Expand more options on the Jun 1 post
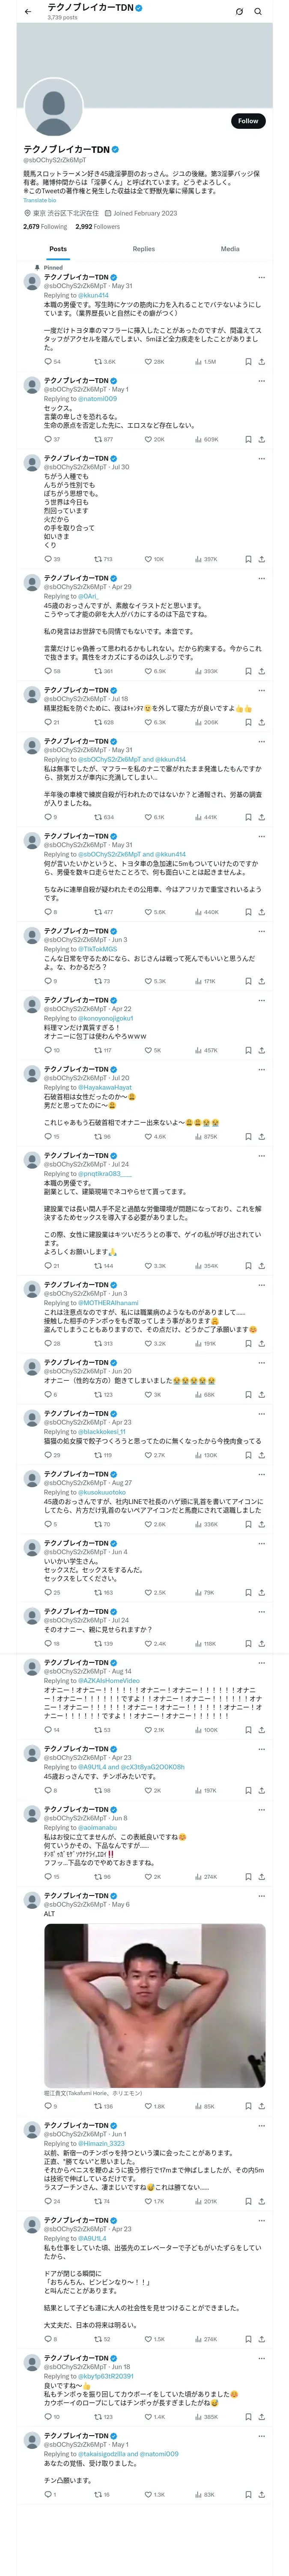 point(261,2125)
